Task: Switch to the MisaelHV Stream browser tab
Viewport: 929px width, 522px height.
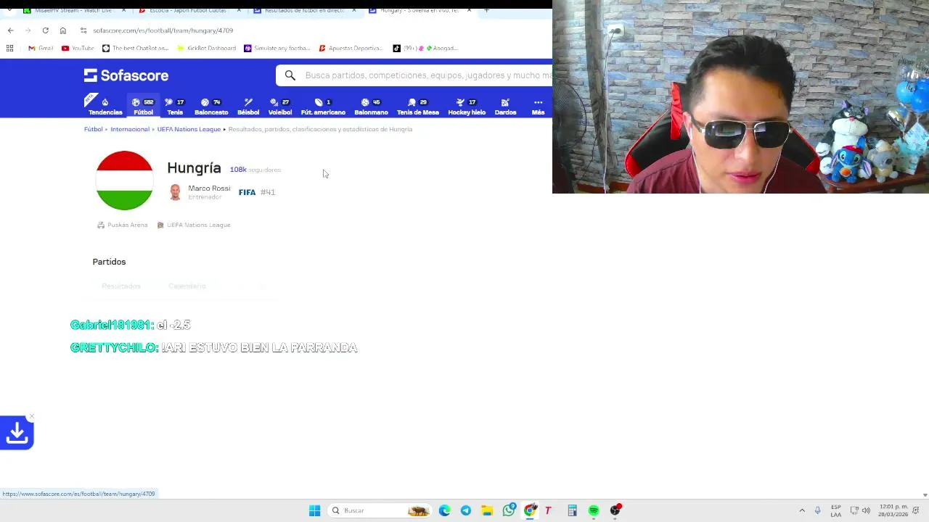Action: tap(73, 10)
